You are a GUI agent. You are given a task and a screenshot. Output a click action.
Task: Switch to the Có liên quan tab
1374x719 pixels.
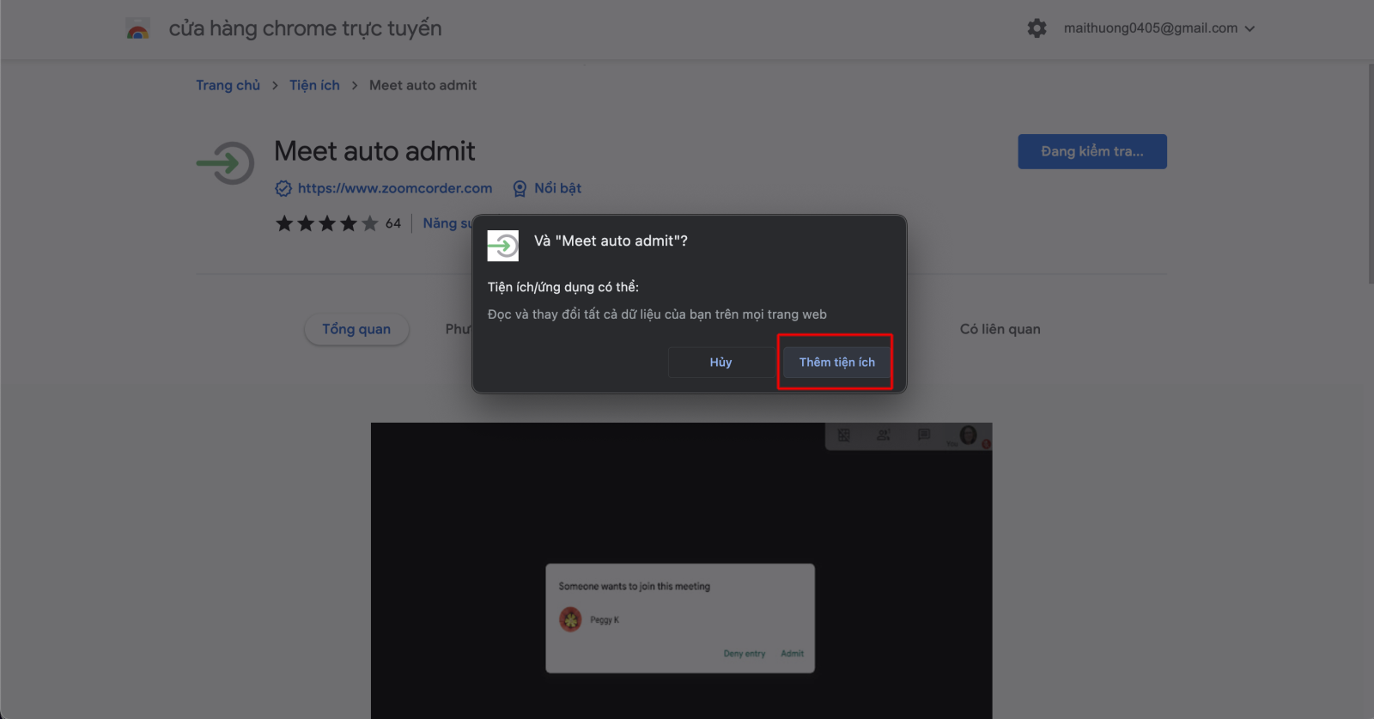coord(1000,329)
